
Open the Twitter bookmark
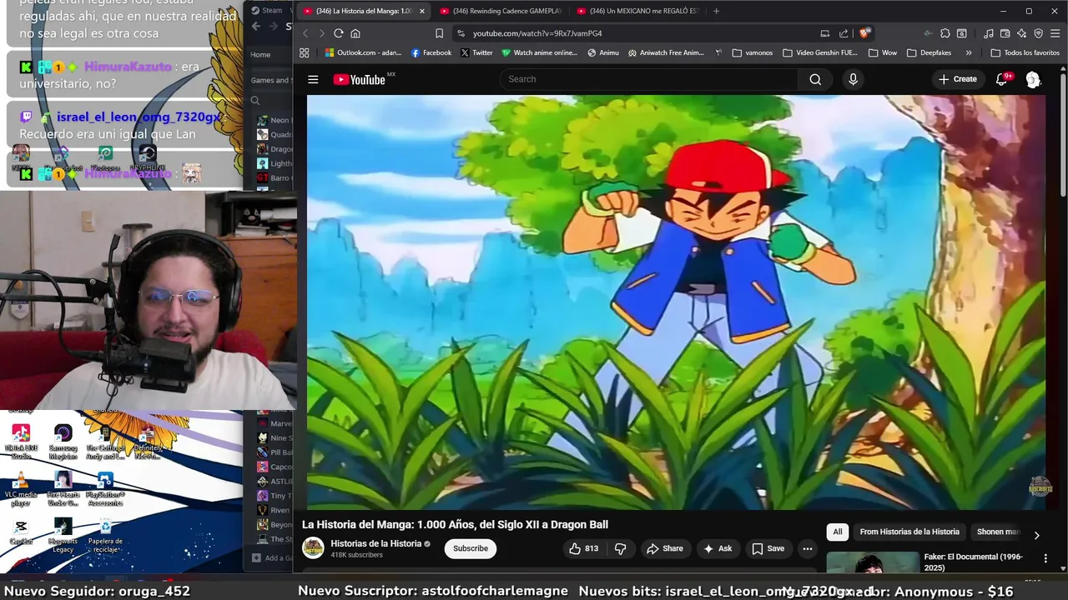click(x=476, y=52)
